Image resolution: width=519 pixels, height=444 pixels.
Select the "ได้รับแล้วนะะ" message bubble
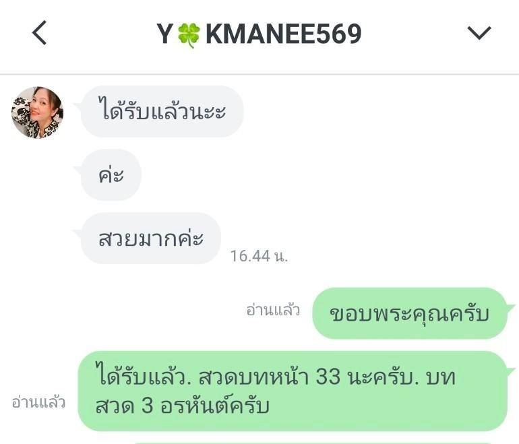click(162, 111)
